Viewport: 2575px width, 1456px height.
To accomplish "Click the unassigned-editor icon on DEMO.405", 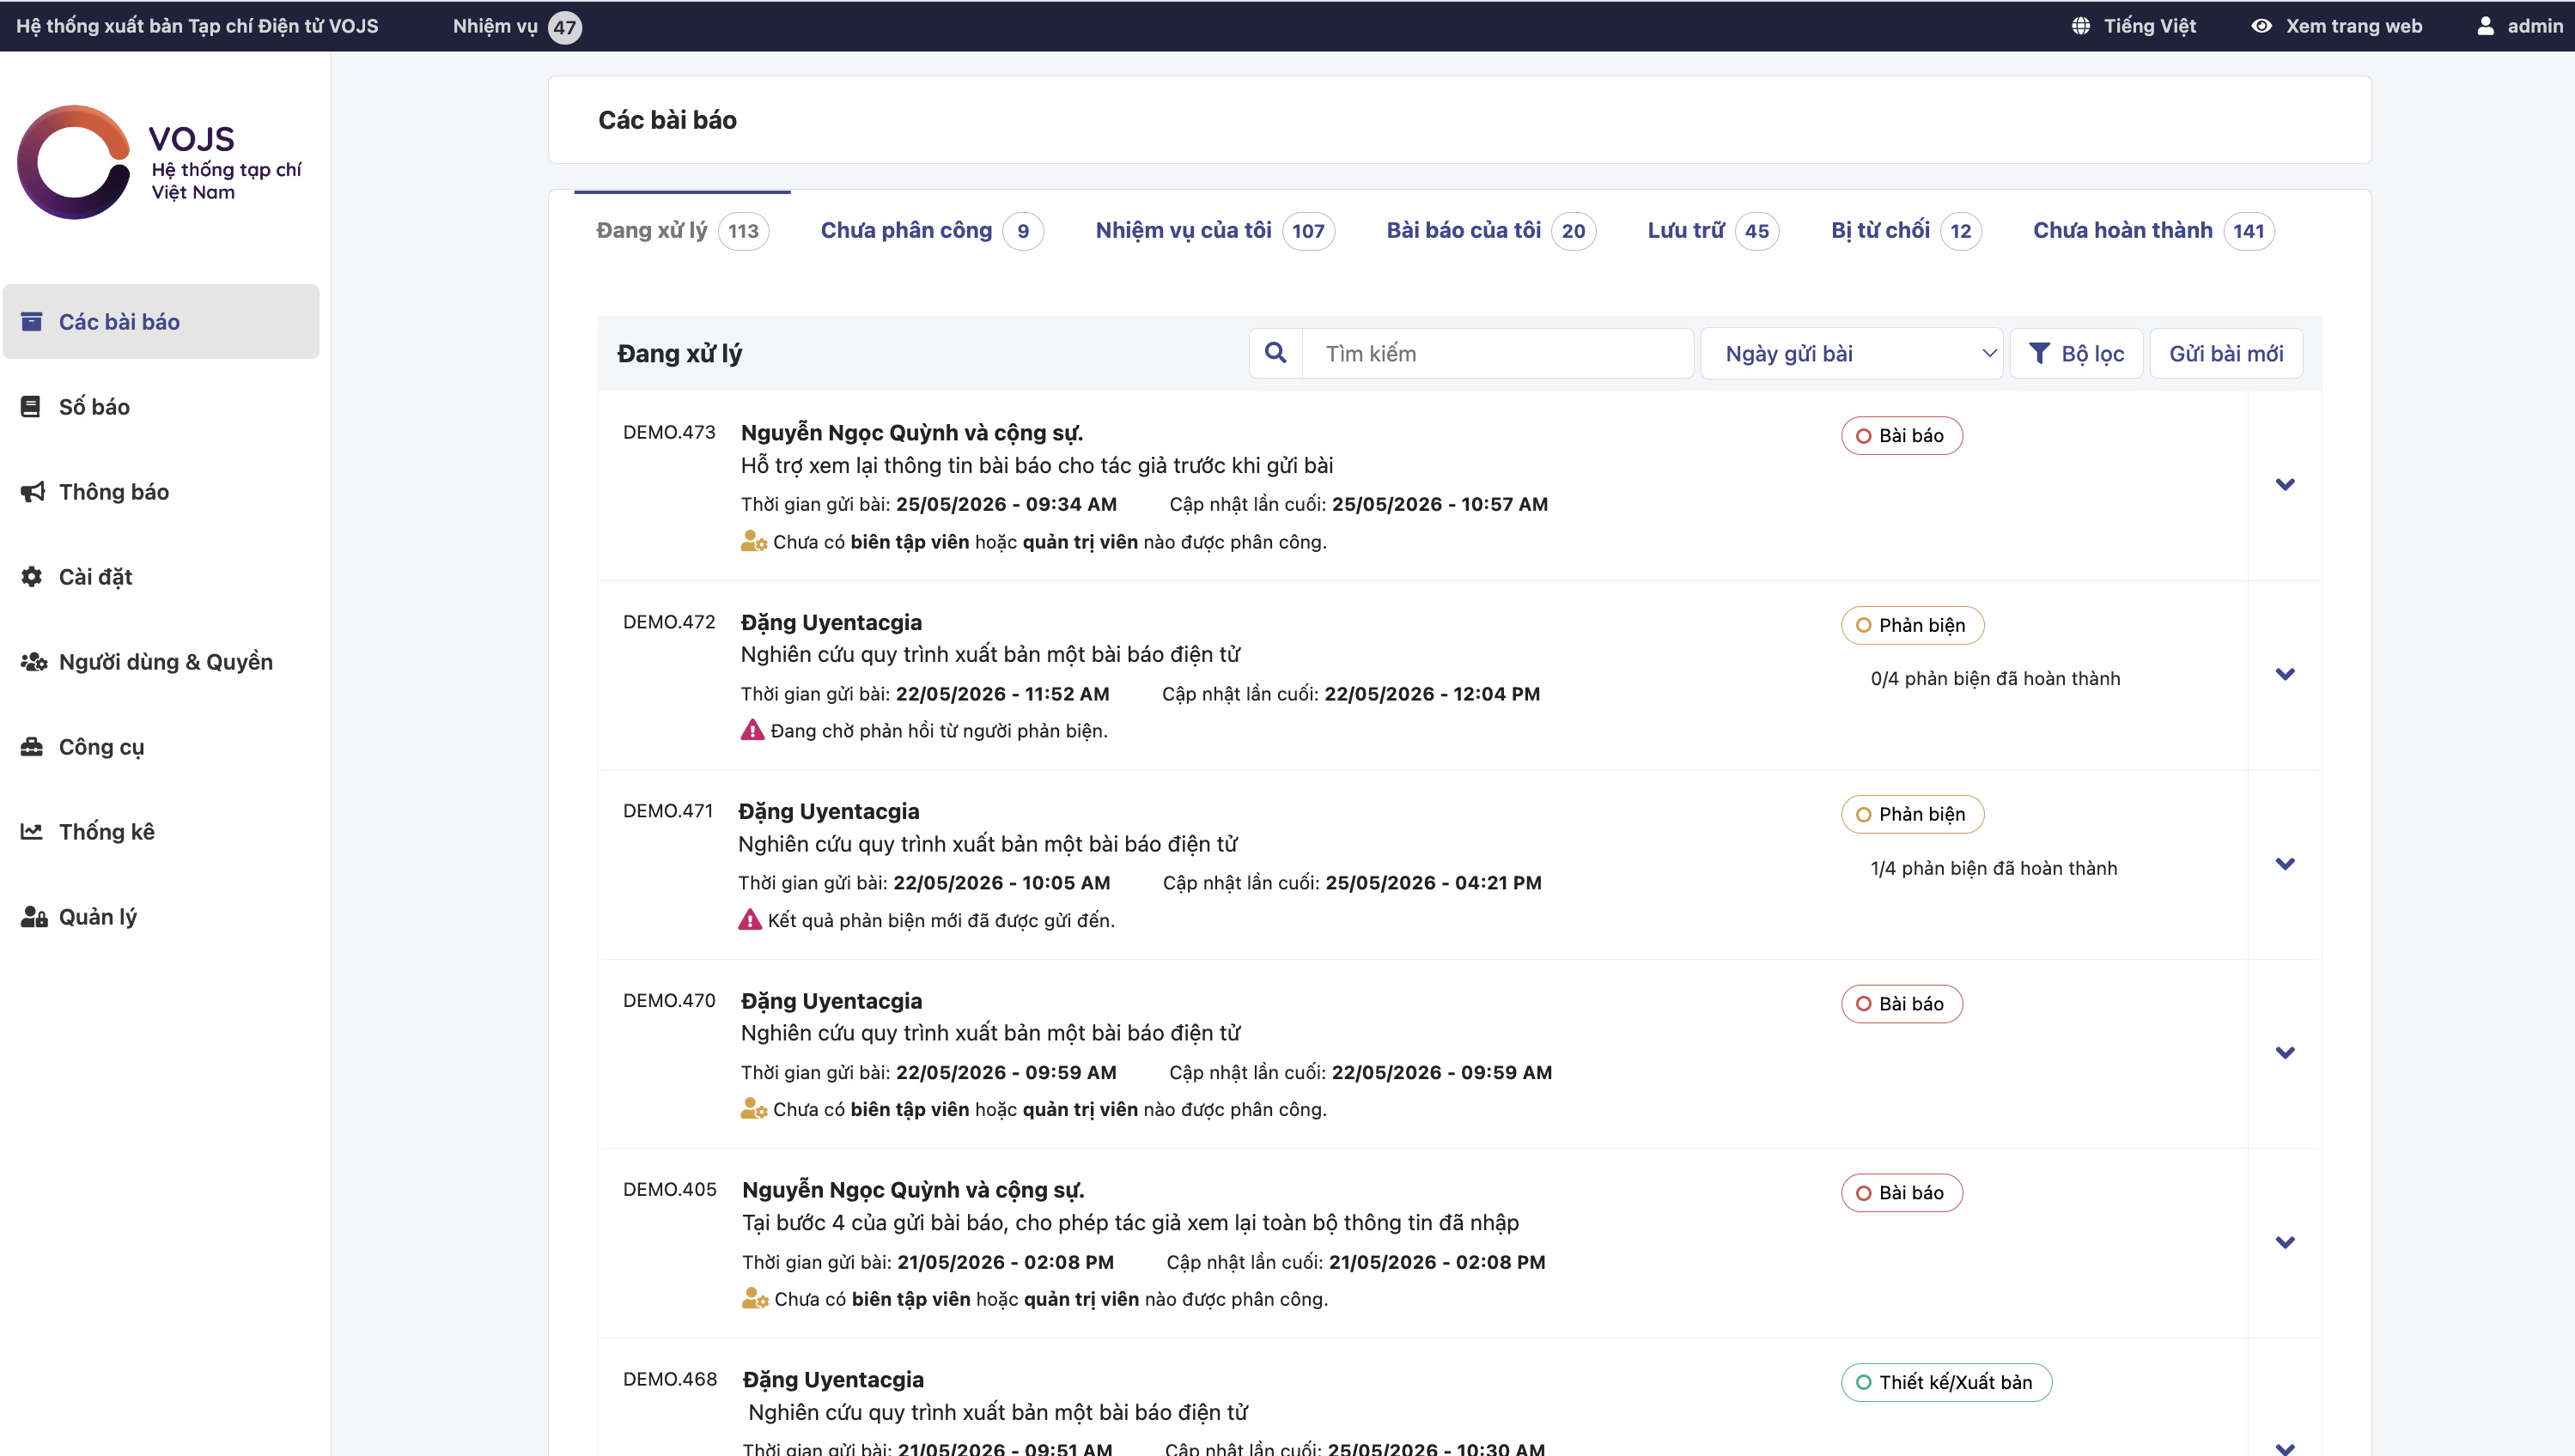I will [755, 1298].
